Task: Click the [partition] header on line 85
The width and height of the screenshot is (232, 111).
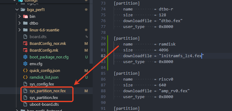Action: point(127,73)
